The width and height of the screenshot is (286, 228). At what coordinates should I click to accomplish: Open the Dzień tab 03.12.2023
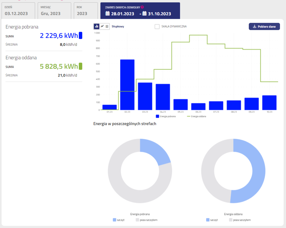point(18,11)
